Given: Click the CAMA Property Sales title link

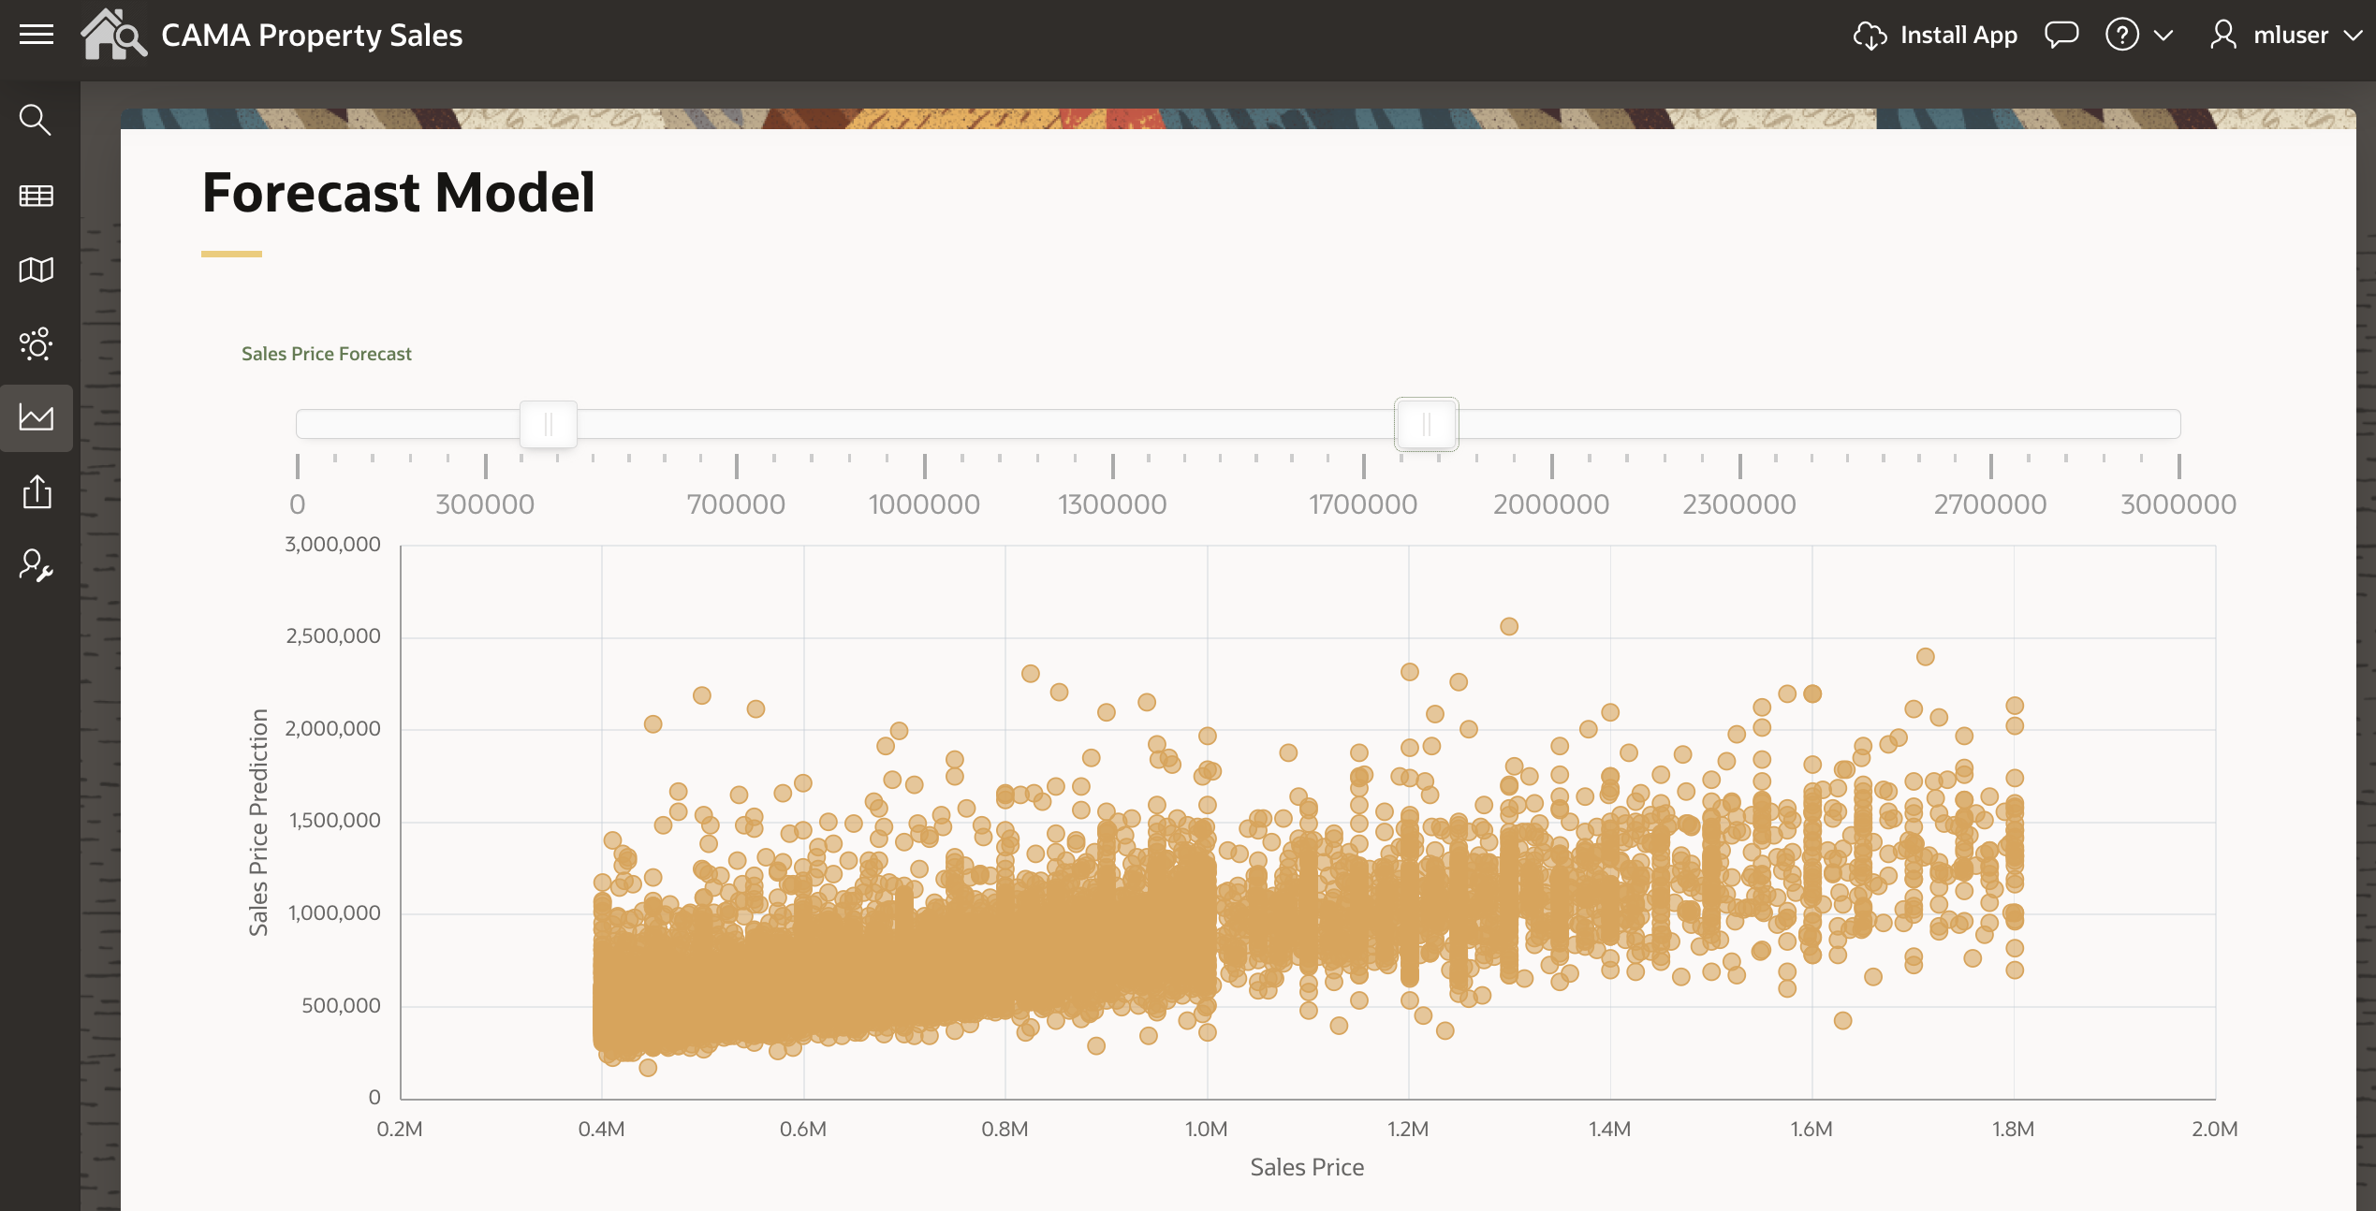Looking at the screenshot, I should [312, 35].
